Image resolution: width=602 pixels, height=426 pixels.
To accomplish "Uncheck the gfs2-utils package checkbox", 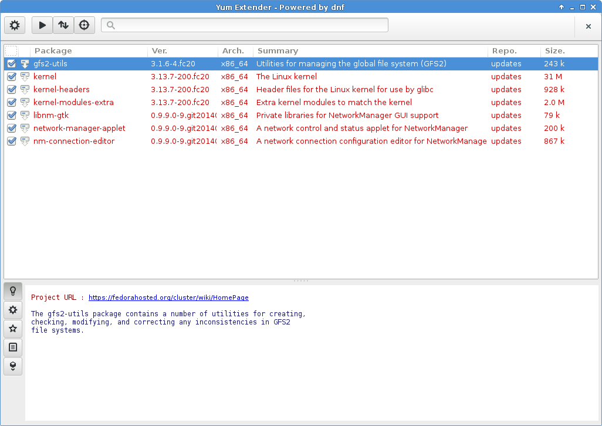I will (x=12, y=64).
